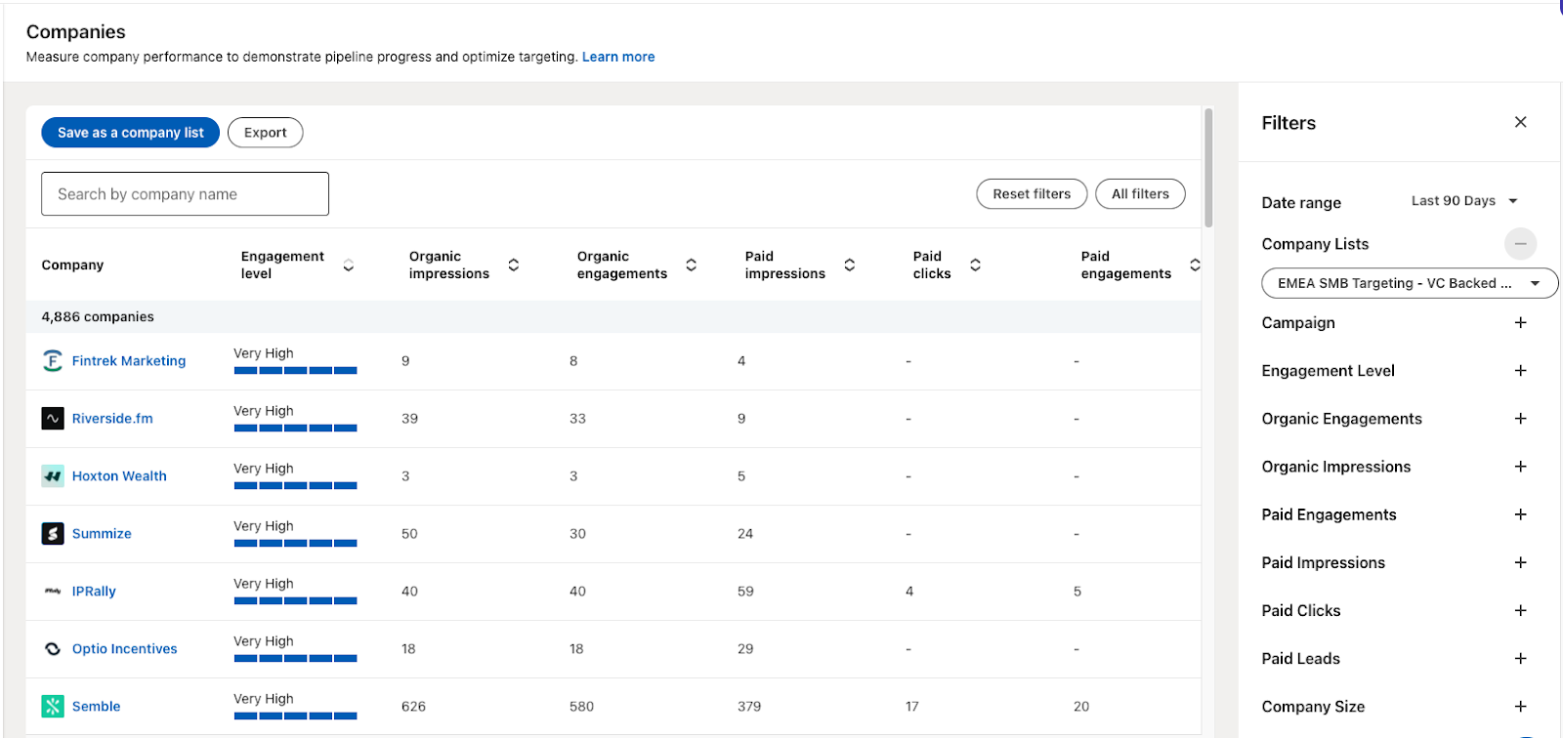Image resolution: width=1563 pixels, height=738 pixels.
Task: Click the Reset filters button
Action: click(x=1032, y=194)
